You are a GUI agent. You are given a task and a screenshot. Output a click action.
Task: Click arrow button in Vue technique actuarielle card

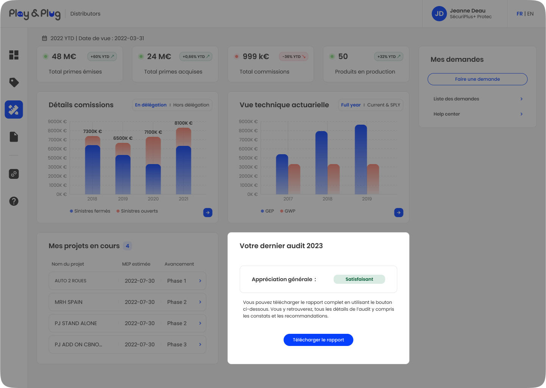[399, 213]
